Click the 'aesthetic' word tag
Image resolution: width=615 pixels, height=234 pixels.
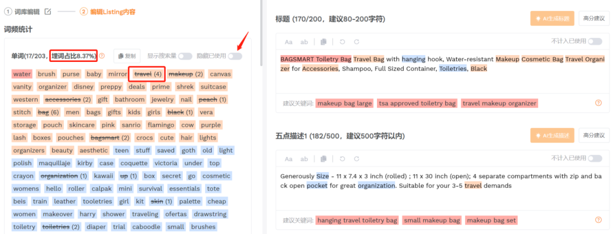coord(93,151)
